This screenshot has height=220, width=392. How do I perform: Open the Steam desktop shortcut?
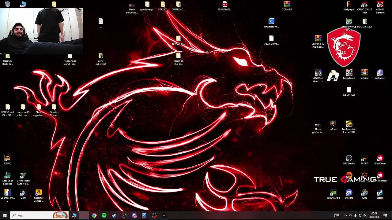pos(380,194)
